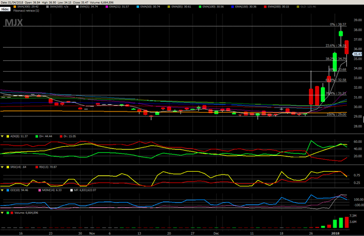Click the Dec label on the time axis

216,234
